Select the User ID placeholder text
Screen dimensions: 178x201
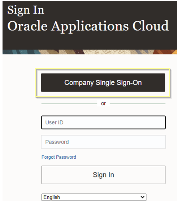[x=54, y=123]
